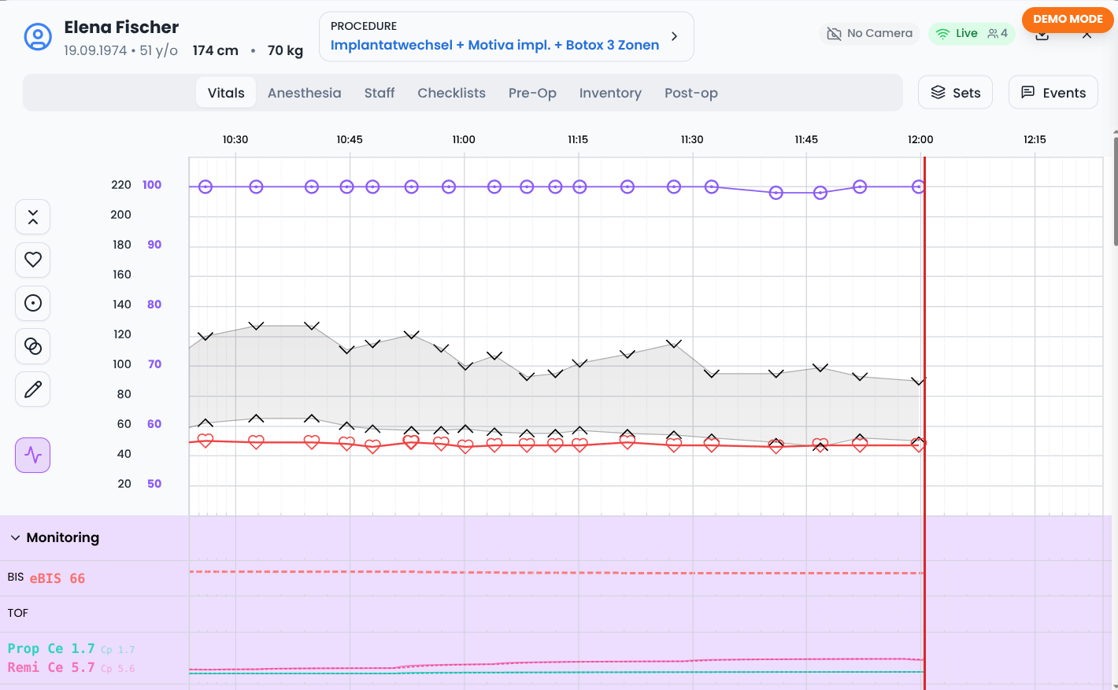Image resolution: width=1118 pixels, height=690 pixels.
Task: Click the 12:00 time label
Action: [920, 139]
